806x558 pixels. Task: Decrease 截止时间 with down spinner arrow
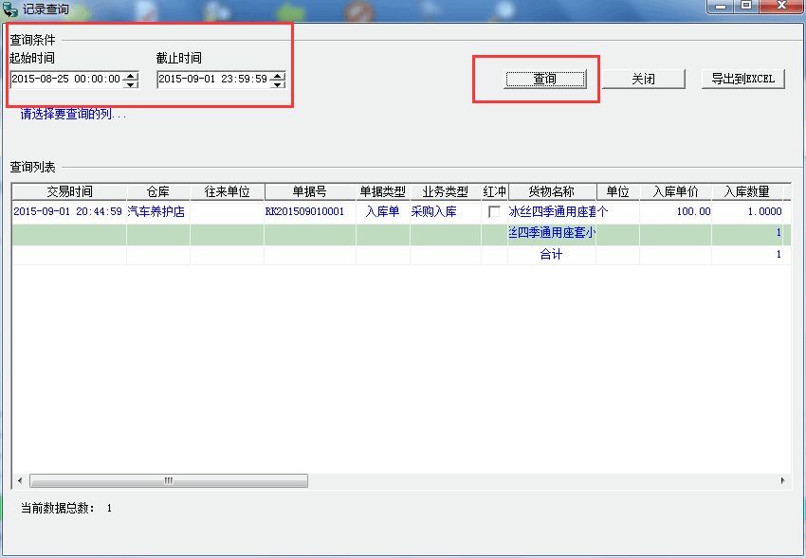point(278,83)
